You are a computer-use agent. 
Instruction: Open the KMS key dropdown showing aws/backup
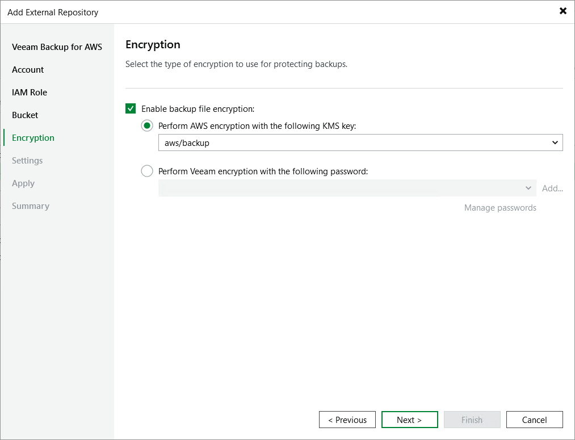tap(555, 143)
